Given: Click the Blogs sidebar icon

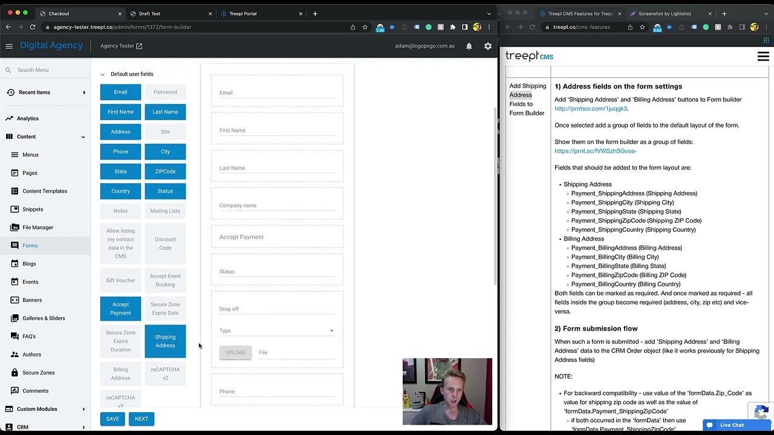Looking at the screenshot, I should [15, 263].
